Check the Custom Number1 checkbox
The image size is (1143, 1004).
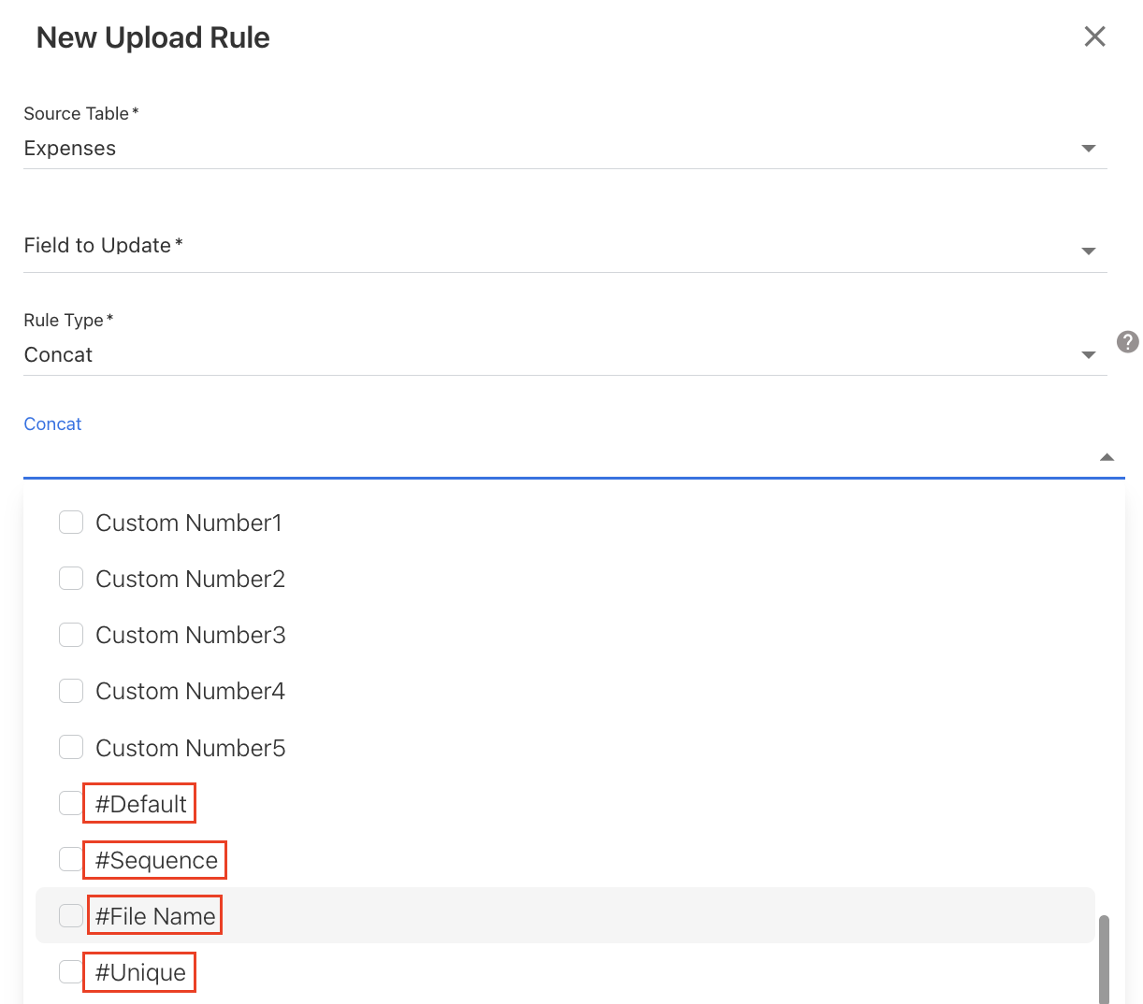tap(71, 523)
